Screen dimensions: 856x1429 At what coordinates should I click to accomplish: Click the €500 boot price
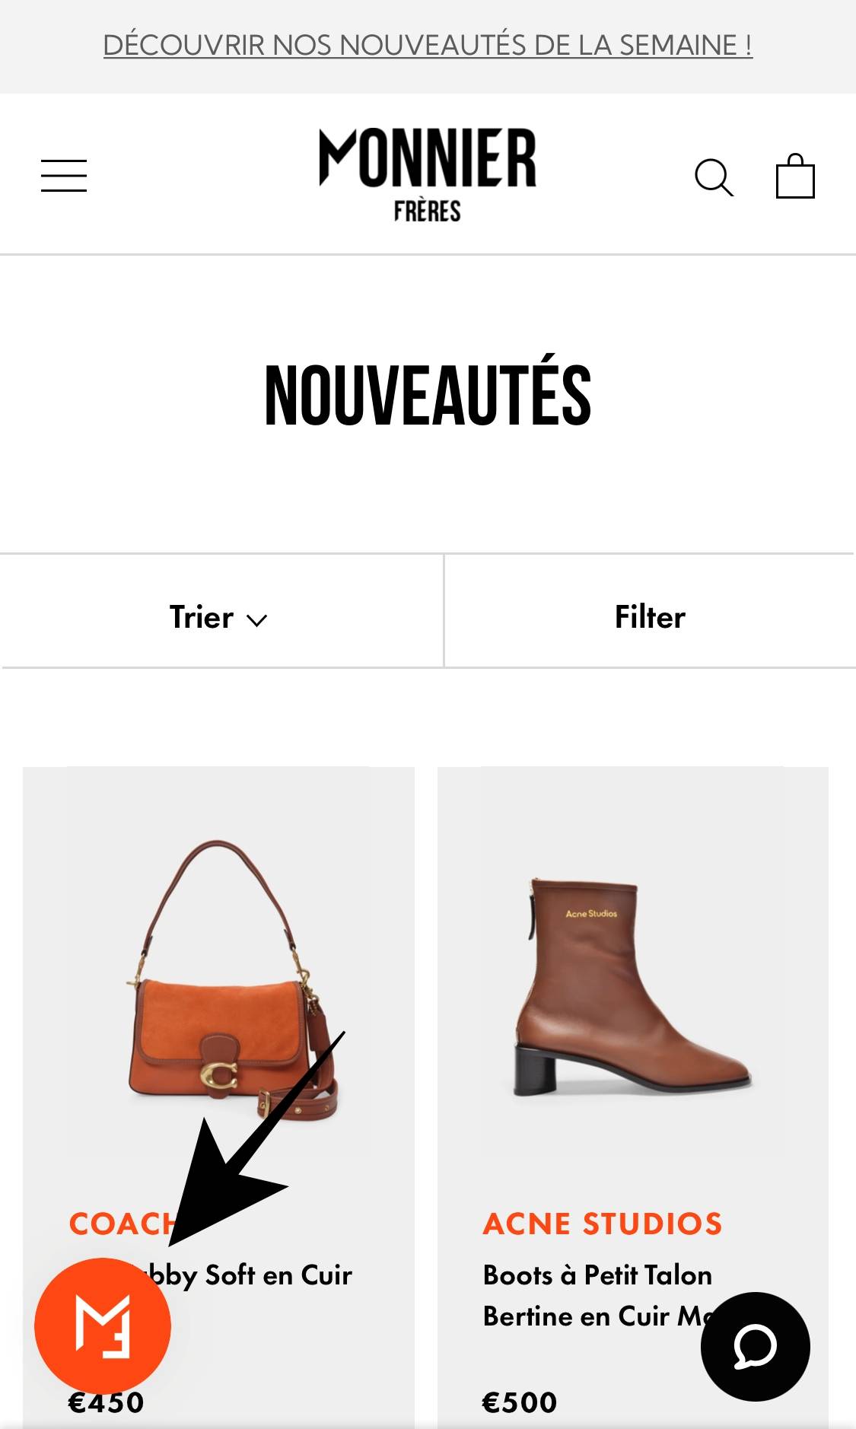520,1402
